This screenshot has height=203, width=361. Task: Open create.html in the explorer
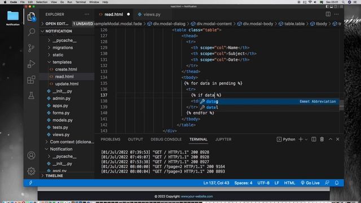66,69
